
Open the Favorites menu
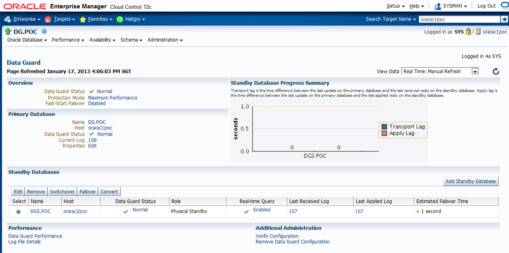click(x=100, y=19)
